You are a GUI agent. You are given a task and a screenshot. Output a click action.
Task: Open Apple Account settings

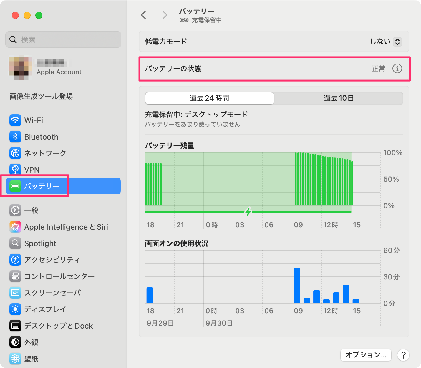(x=58, y=68)
